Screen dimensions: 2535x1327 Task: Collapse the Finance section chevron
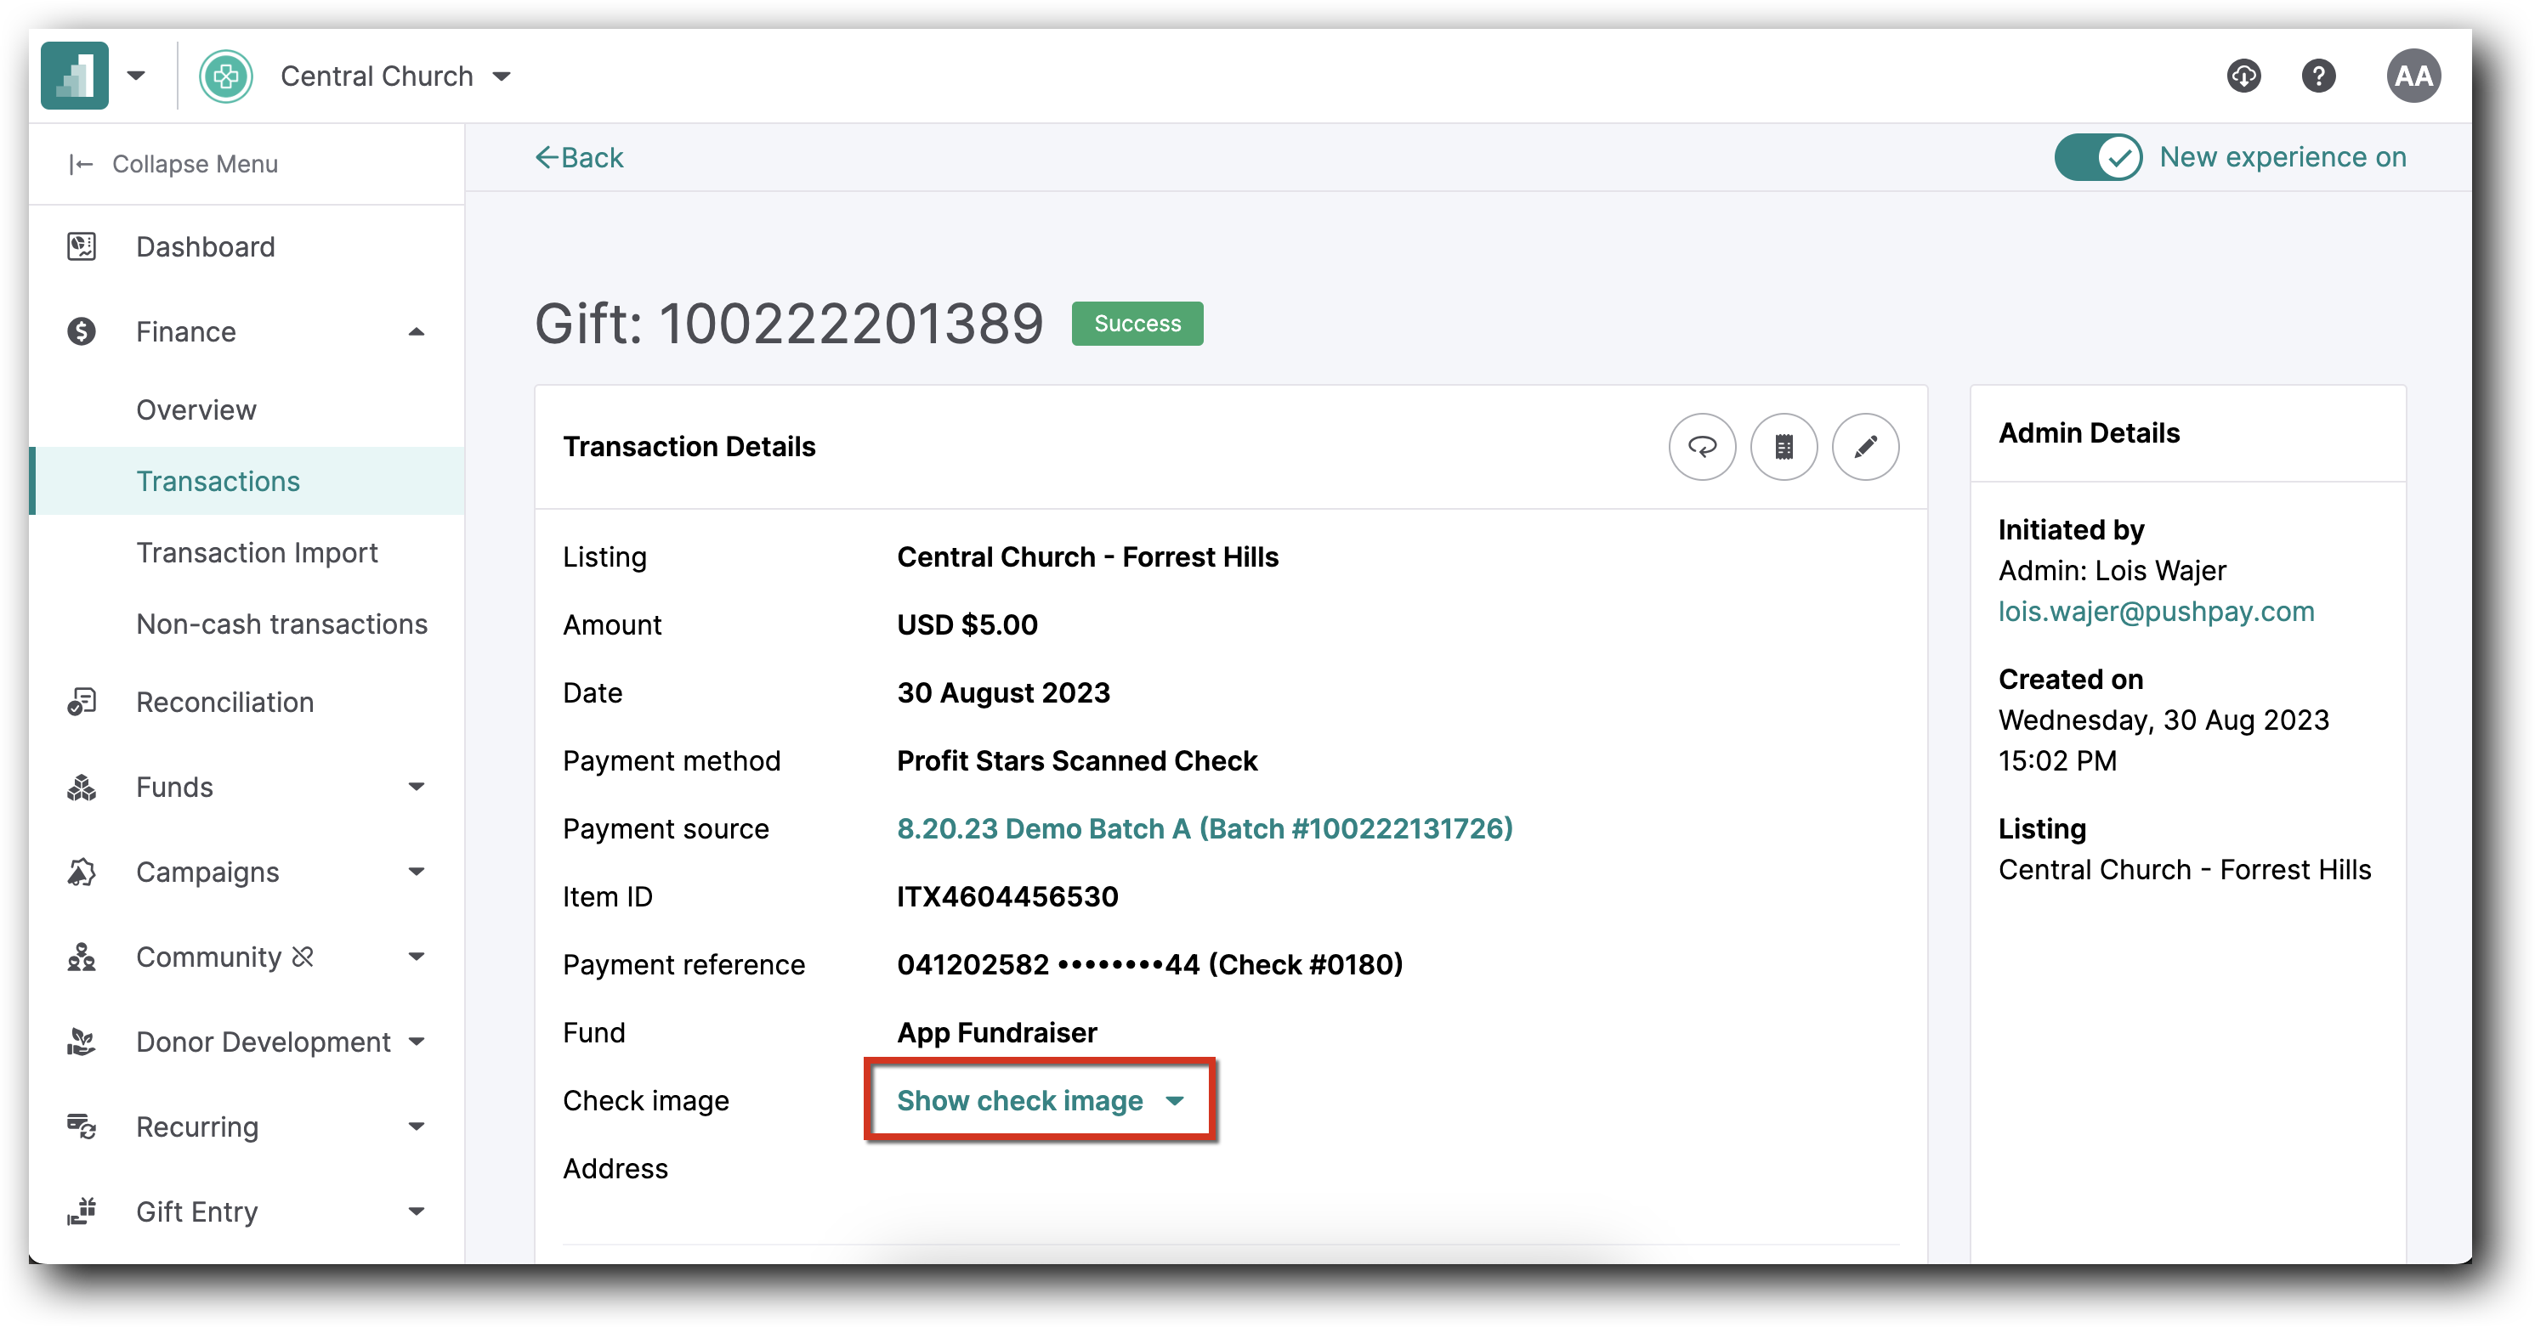pyautogui.click(x=417, y=331)
